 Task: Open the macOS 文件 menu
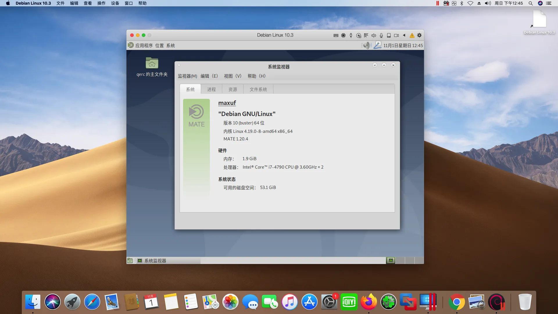[60, 3]
